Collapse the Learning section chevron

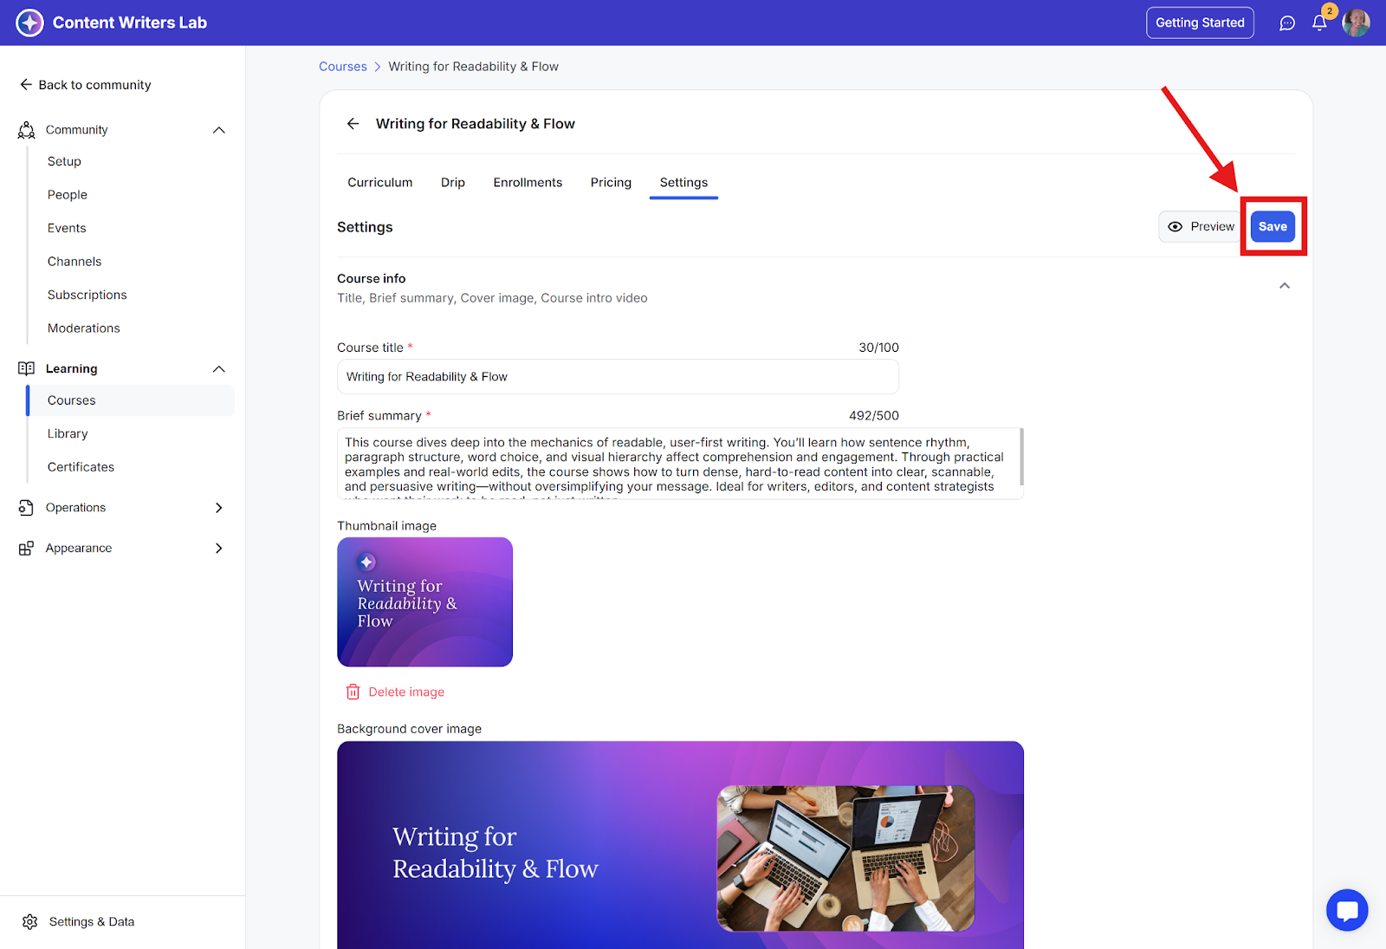click(219, 369)
